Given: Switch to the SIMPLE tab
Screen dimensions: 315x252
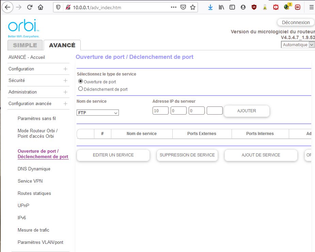Looking at the screenshot, I should click(25, 45).
